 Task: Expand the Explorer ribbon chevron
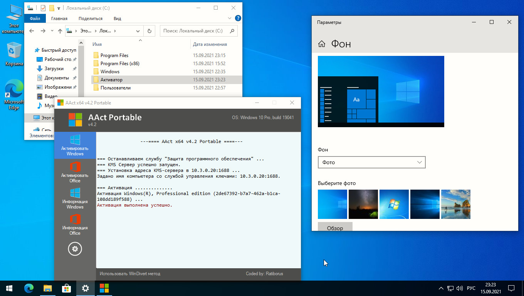(230, 18)
